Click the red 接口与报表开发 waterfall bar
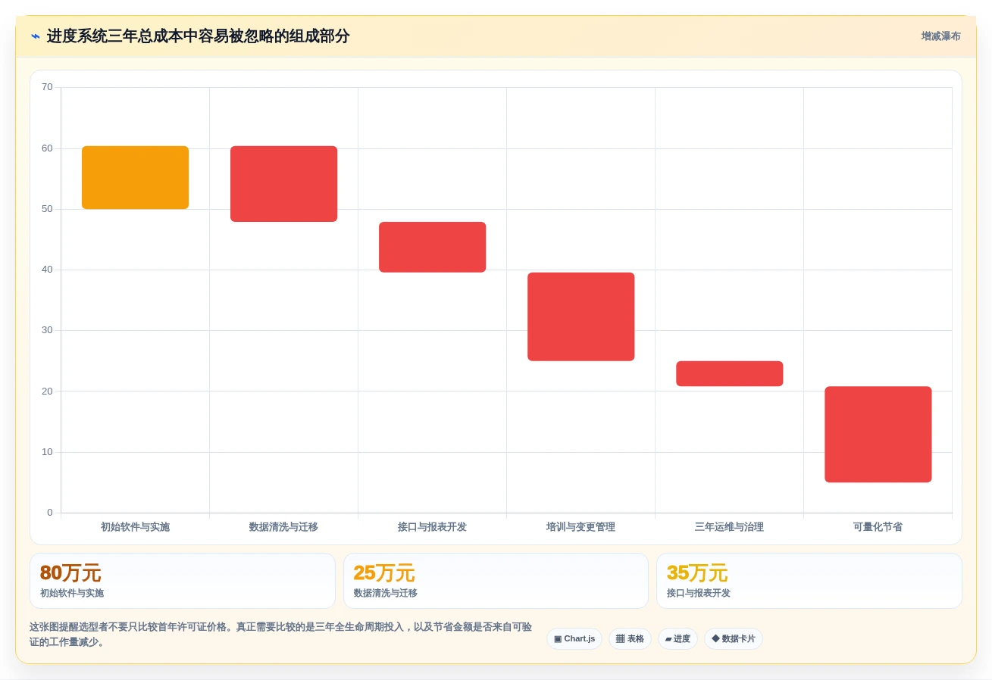992x680 pixels. point(432,247)
